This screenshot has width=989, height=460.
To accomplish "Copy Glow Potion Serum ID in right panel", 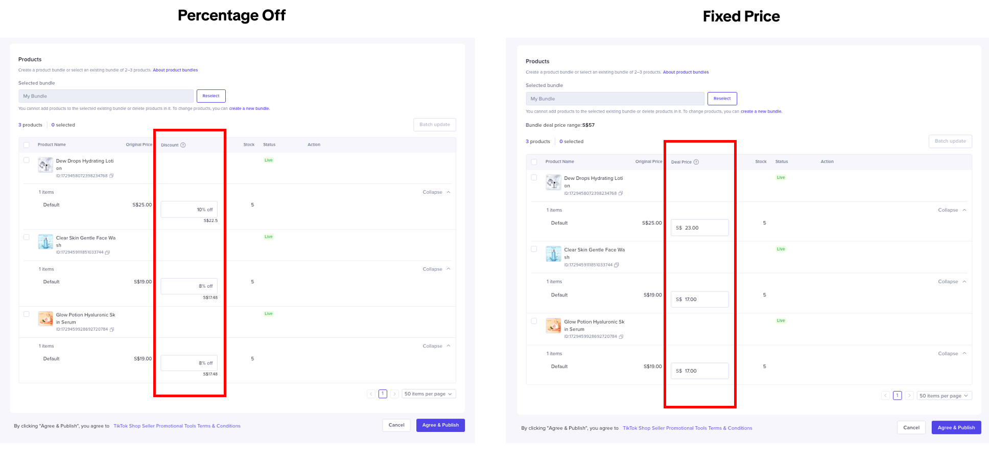I will pyautogui.click(x=621, y=337).
